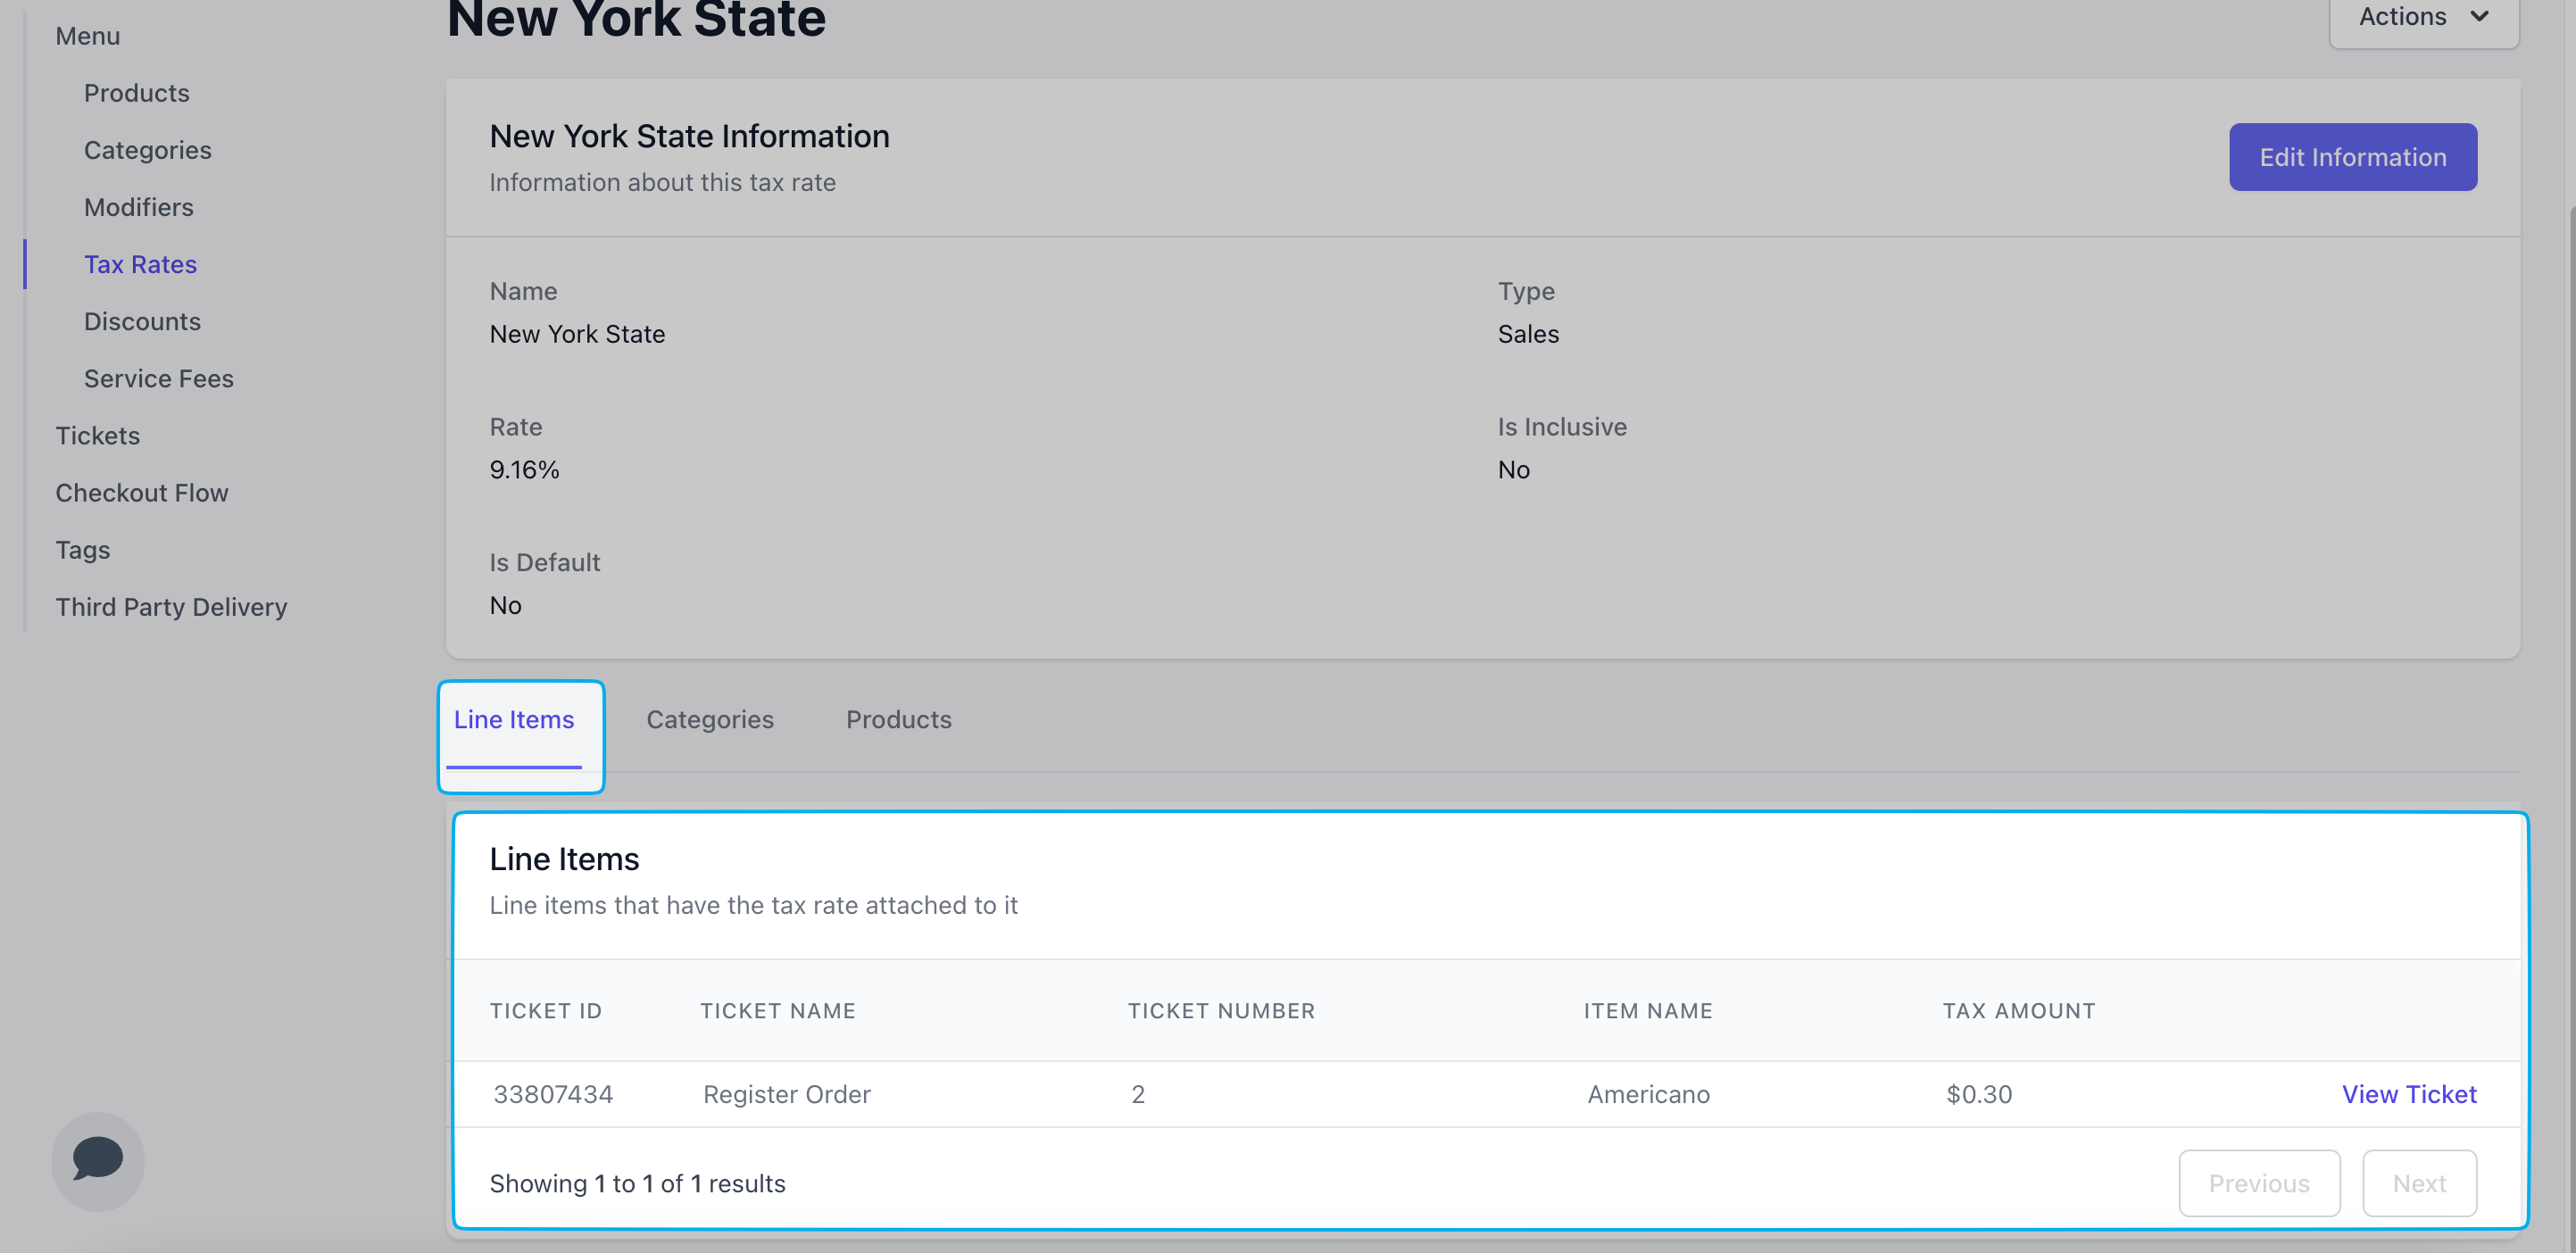Viewport: 2576px width, 1253px height.
Task: Open the Tags sidebar item
Action: coord(83,549)
